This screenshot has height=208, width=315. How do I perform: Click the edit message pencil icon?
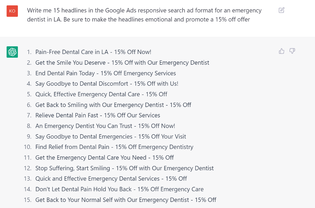coord(281,10)
